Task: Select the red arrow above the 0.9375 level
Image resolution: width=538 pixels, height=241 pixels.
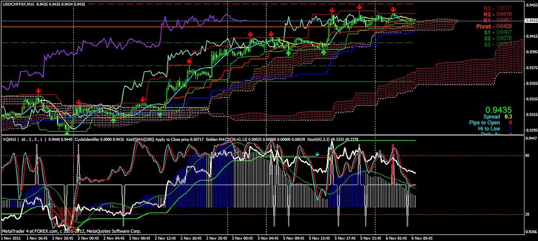Action: click(x=189, y=61)
